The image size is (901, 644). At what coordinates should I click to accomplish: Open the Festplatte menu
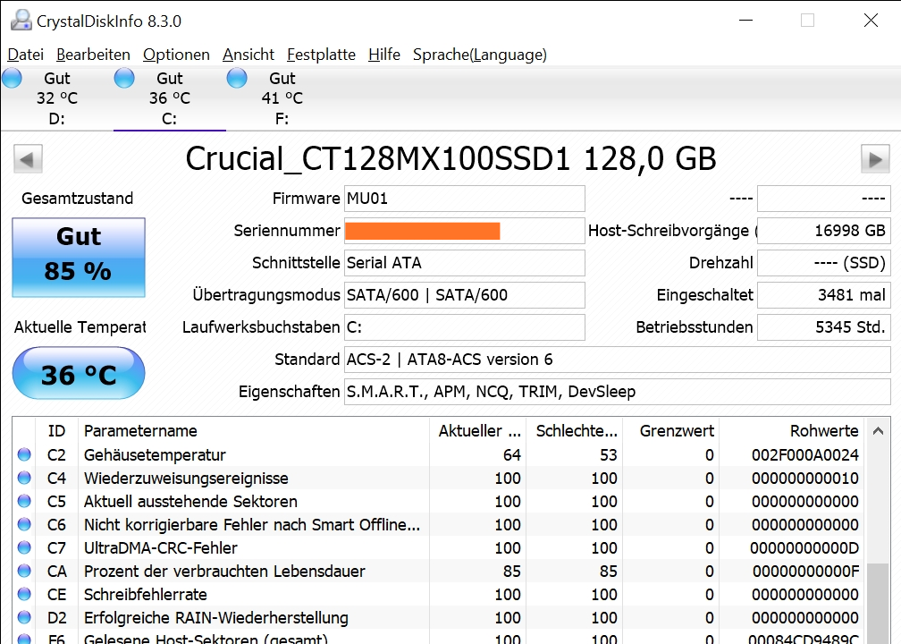point(321,55)
